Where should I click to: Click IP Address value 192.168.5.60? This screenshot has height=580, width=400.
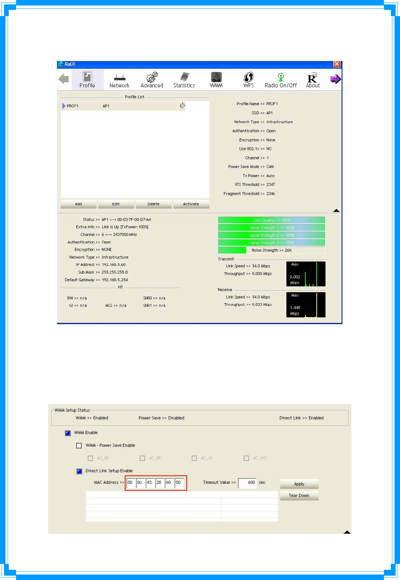[114, 264]
